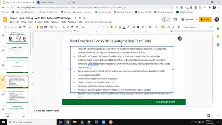This screenshot has width=222, height=125.
Task: Click the three-dots More toolbar options
Action: tap(197, 27)
